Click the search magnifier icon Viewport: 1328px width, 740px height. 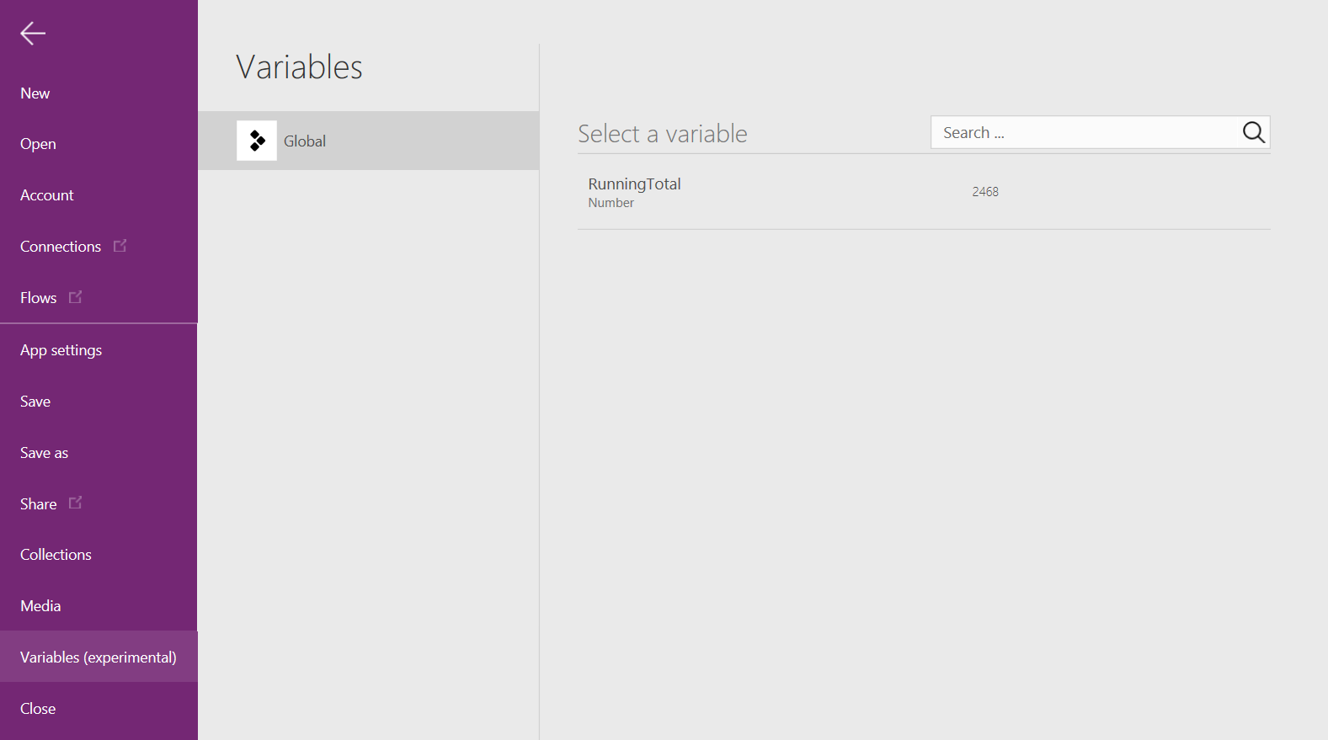(1253, 132)
